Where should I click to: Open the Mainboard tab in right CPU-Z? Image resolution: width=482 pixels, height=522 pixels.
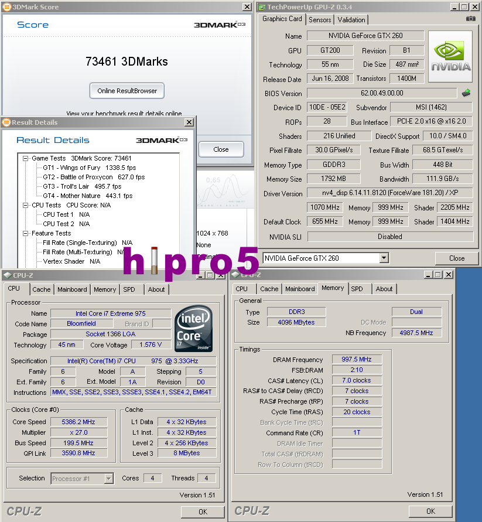click(x=300, y=289)
